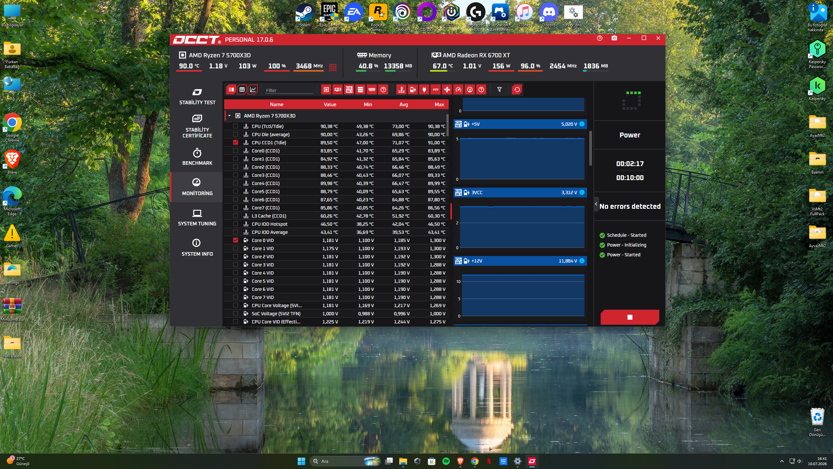Toggle the voltage sensor filter icon

(x=413, y=90)
